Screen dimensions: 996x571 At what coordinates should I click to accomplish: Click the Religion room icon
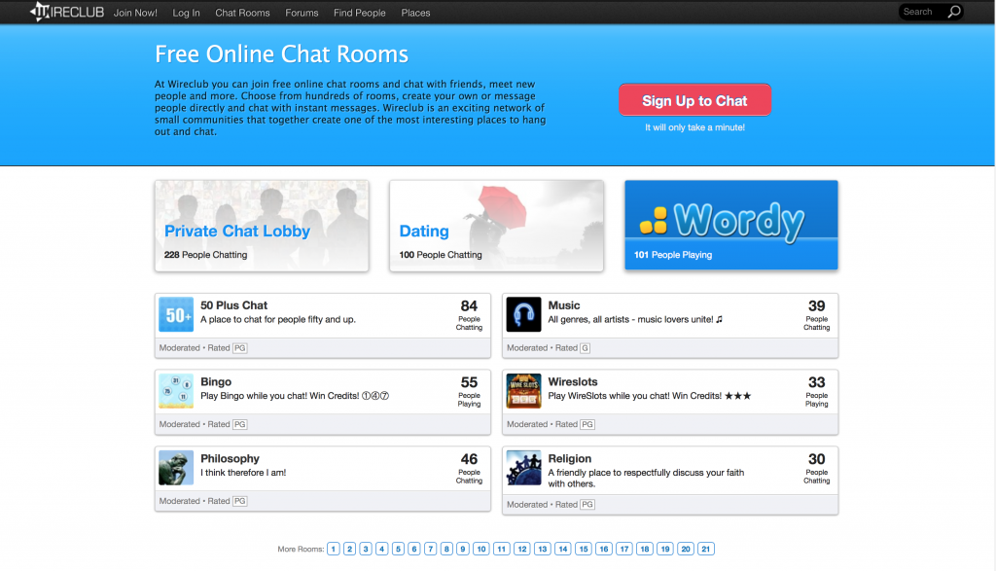523,468
